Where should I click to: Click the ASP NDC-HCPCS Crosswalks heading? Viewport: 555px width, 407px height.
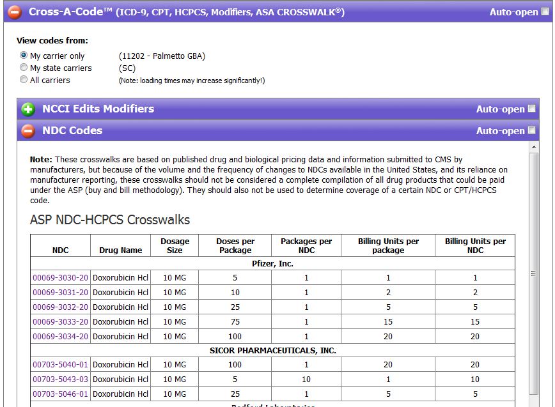point(110,220)
